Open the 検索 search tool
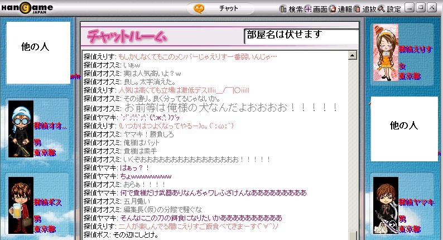443x240 pixels. (291, 9)
